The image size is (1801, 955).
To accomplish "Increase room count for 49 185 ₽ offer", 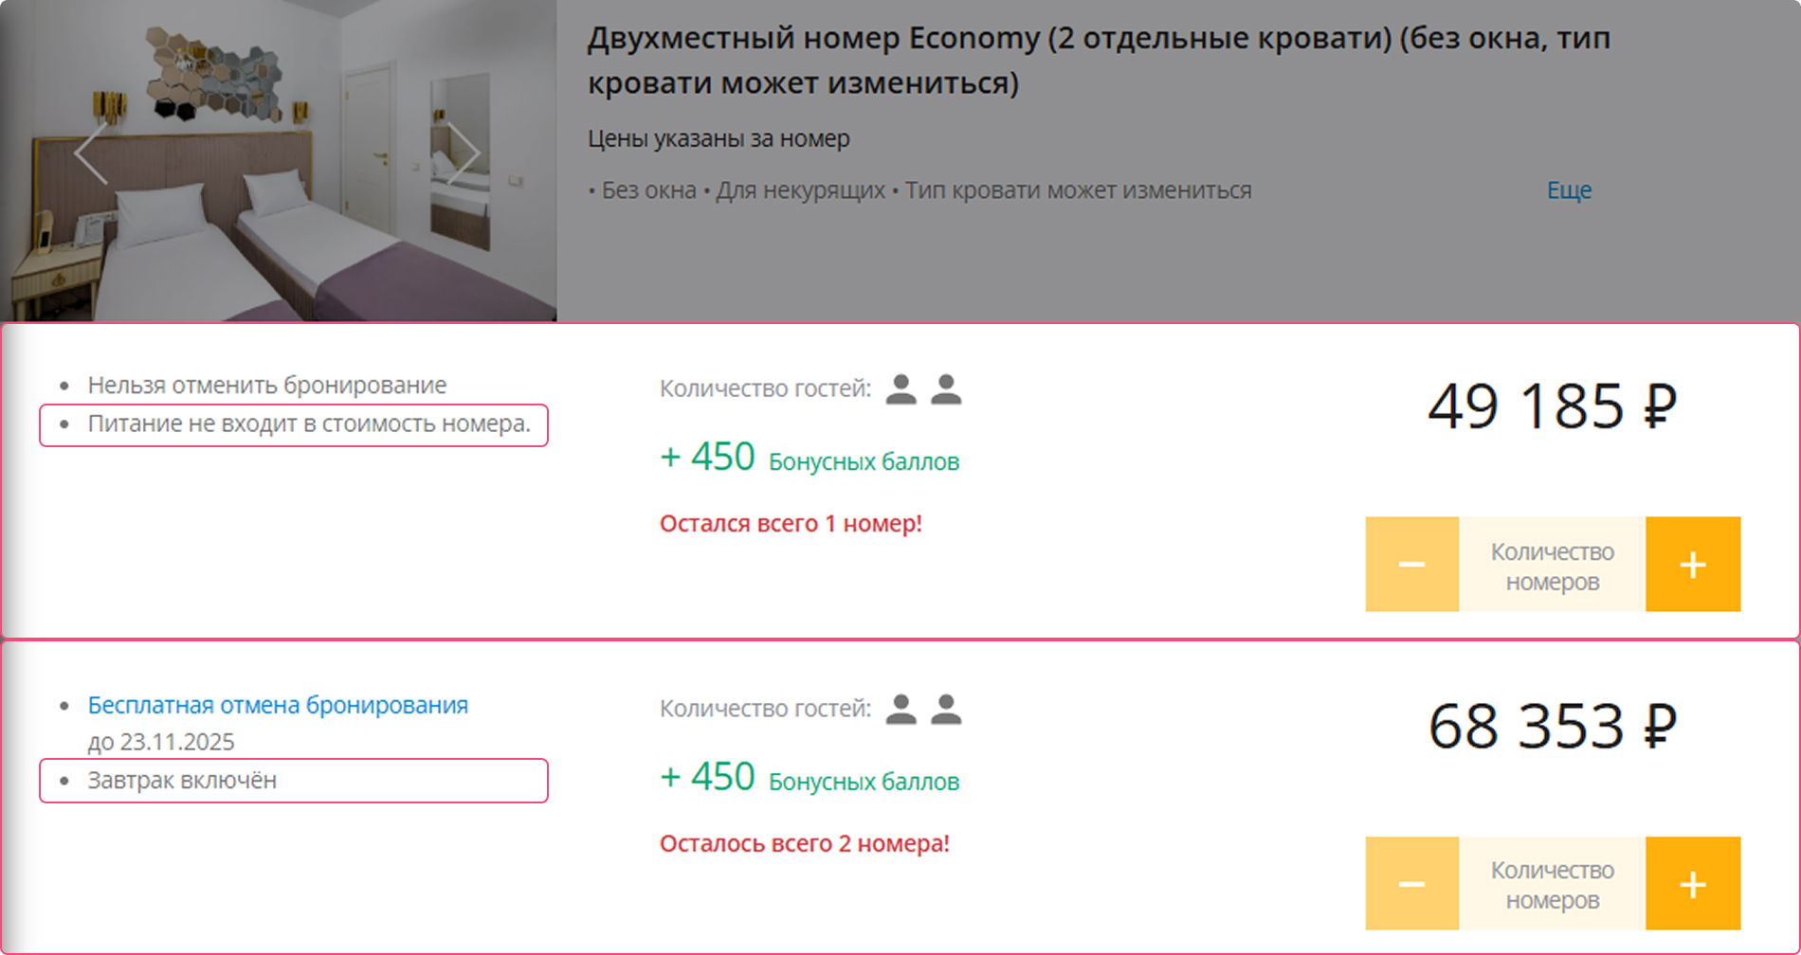I will coord(1693,565).
